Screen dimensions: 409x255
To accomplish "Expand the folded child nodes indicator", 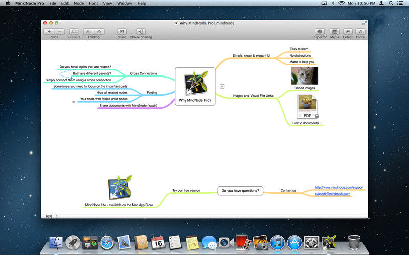I will point(74,102).
